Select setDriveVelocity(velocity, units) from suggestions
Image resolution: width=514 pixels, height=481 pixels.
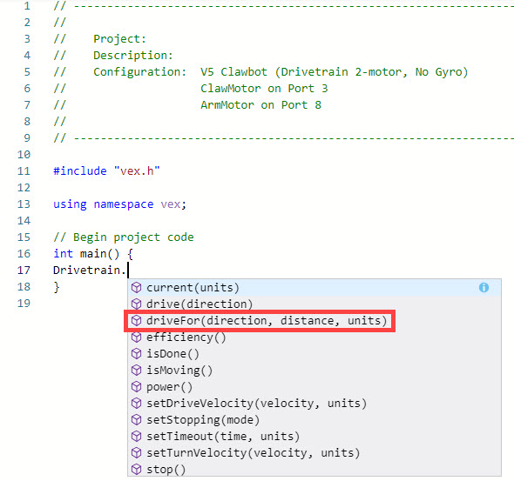(314, 404)
